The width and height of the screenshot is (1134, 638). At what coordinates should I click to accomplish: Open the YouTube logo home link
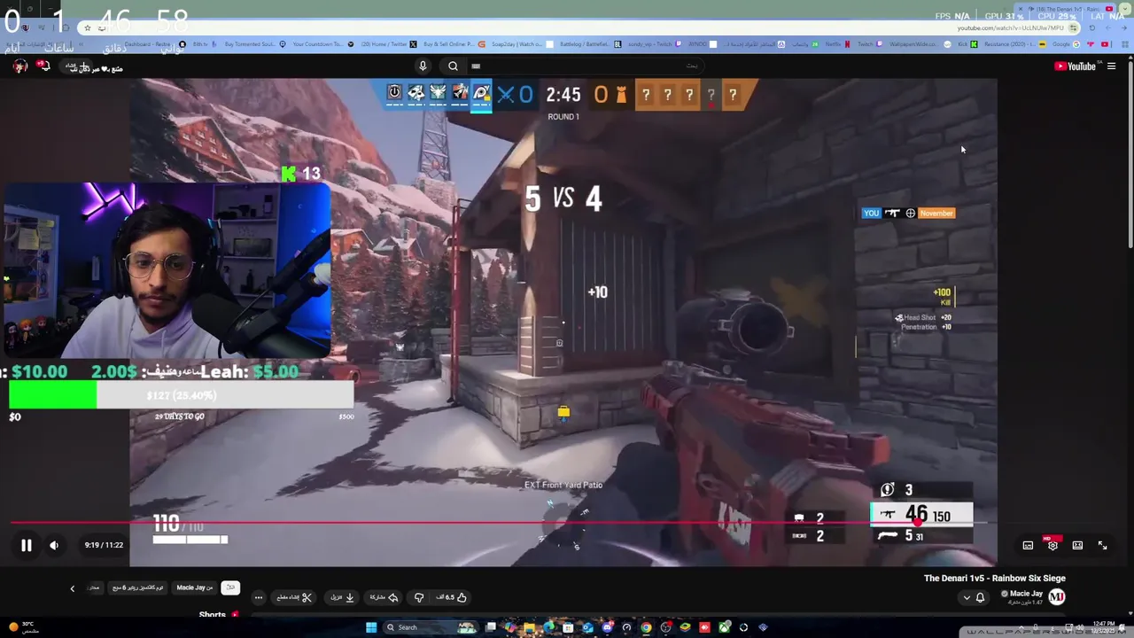click(1076, 66)
